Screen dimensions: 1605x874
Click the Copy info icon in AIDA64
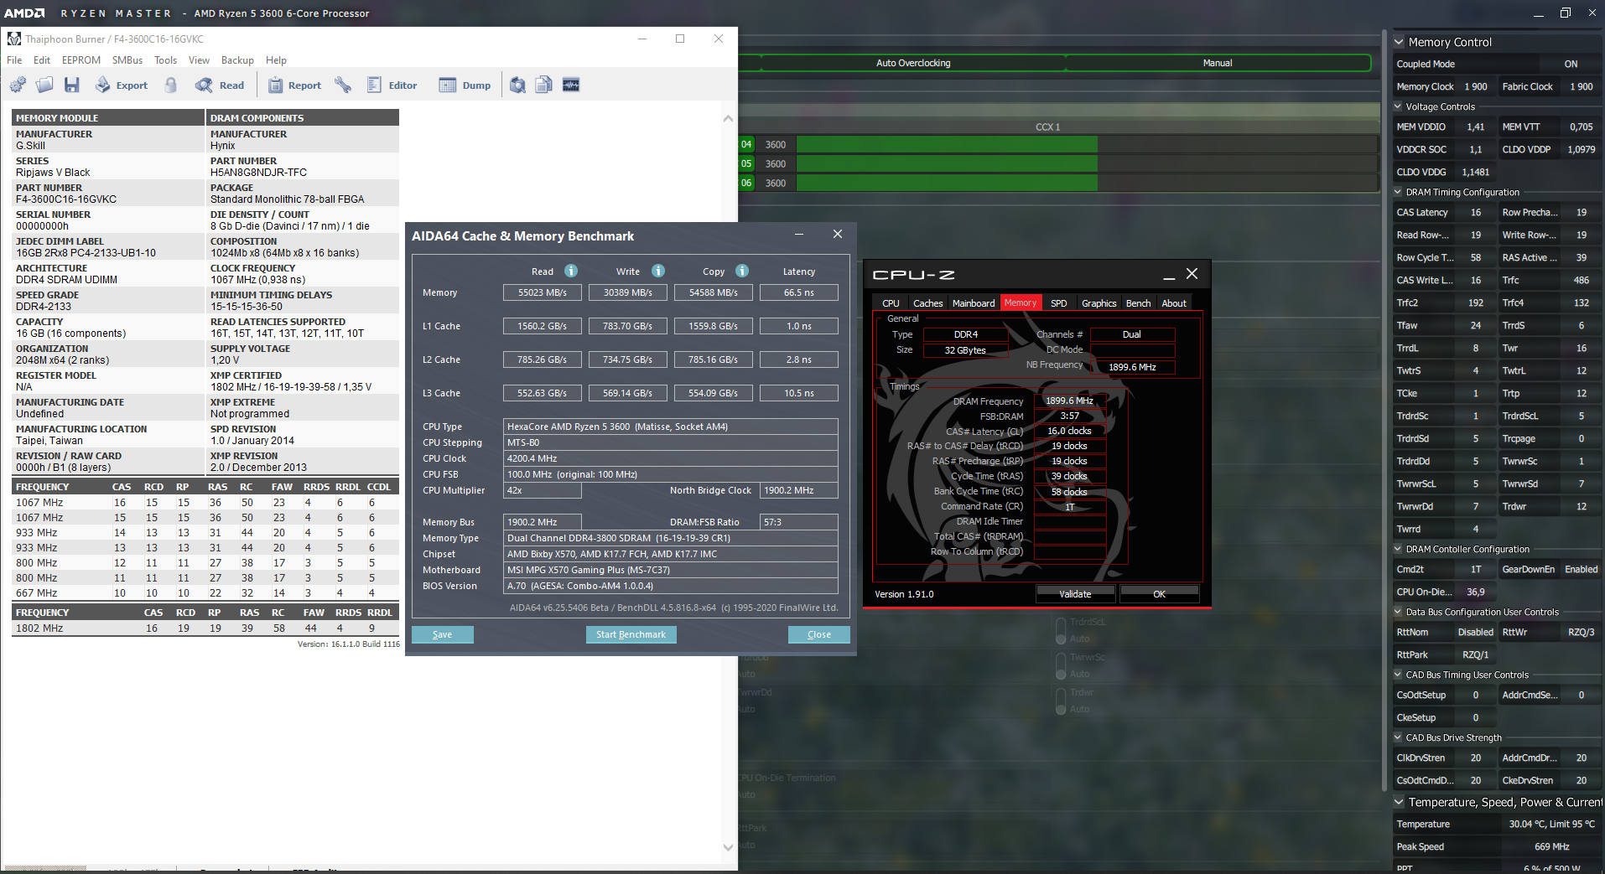tap(742, 271)
